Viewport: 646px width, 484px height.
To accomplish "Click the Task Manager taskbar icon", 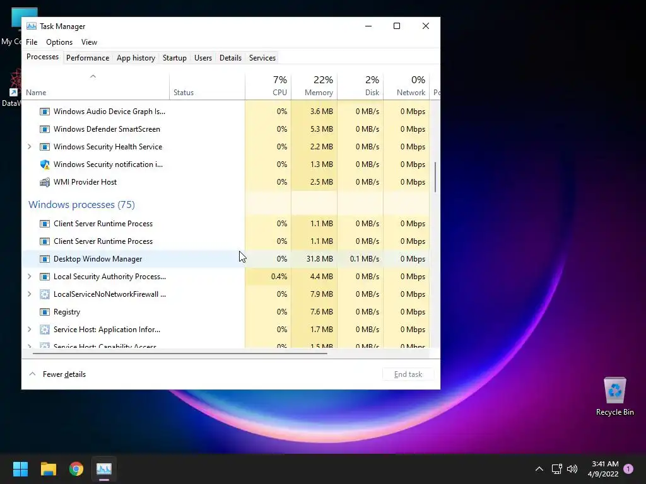I will pyautogui.click(x=104, y=469).
